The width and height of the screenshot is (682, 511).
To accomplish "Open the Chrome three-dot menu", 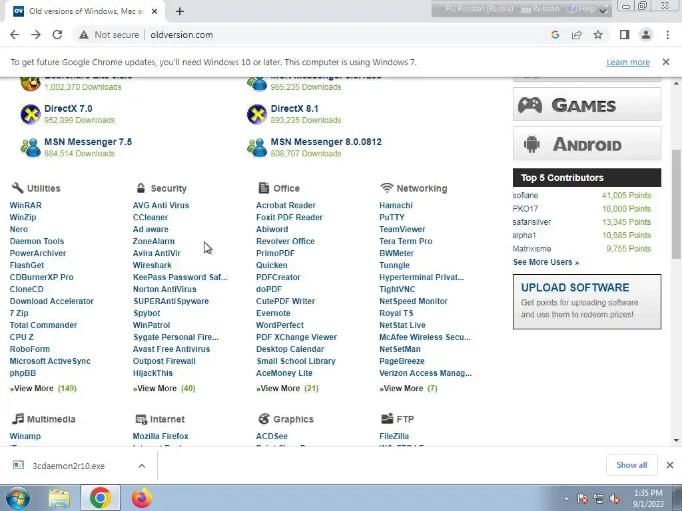I will (667, 35).
